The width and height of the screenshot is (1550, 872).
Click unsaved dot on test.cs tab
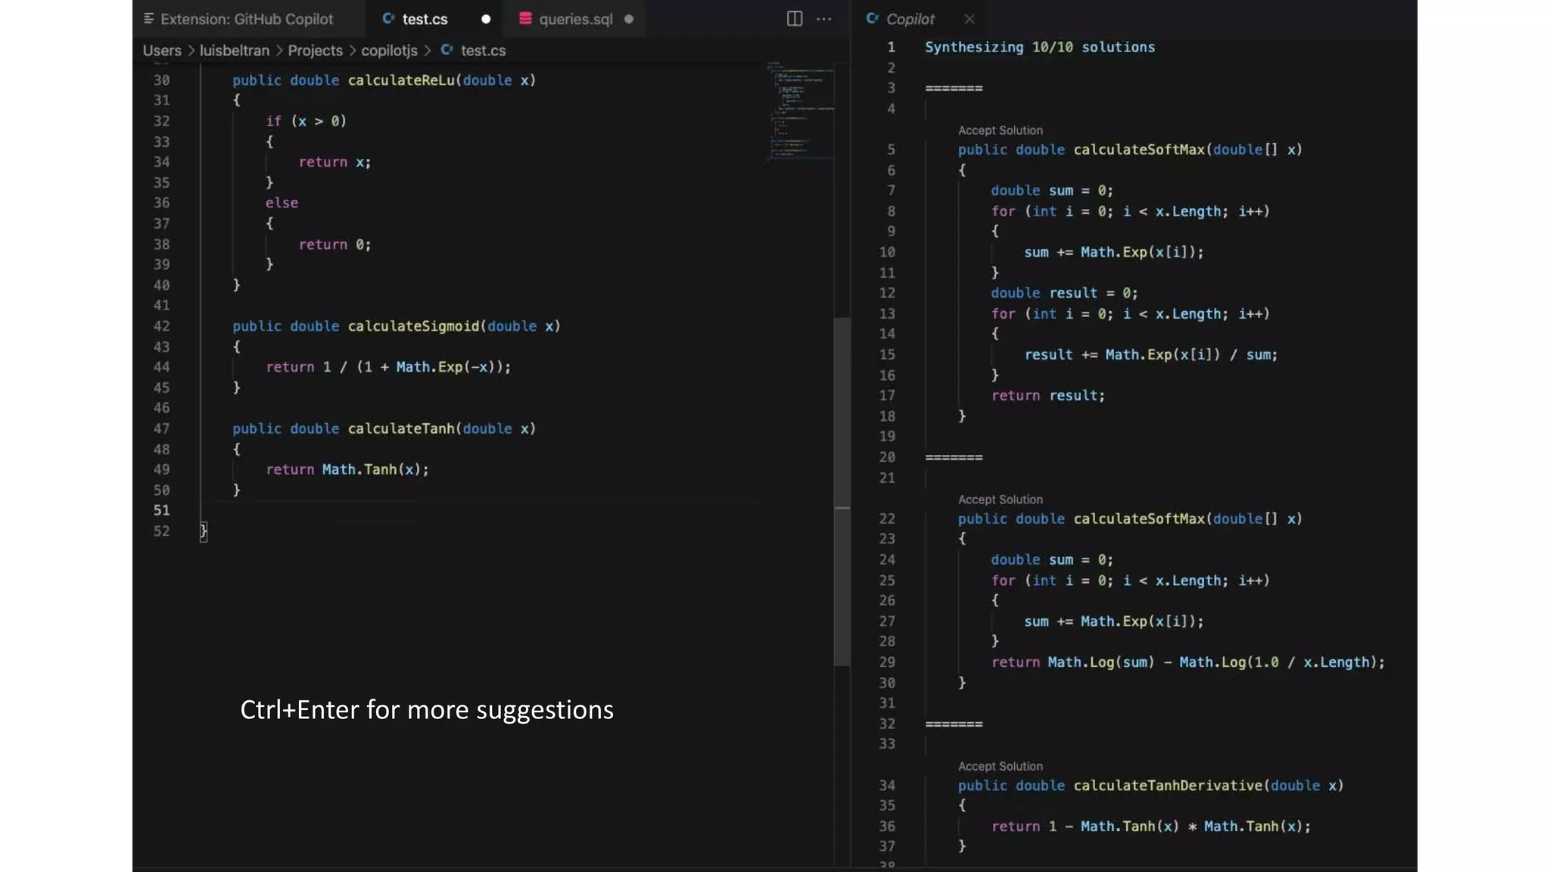486,19
